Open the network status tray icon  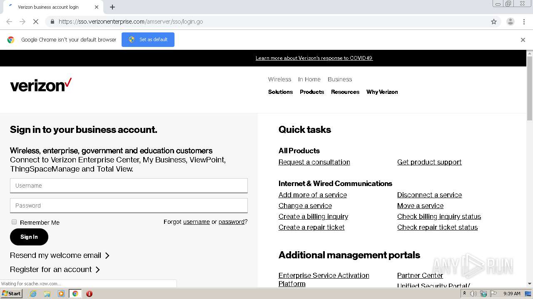[x=483, y=294]
